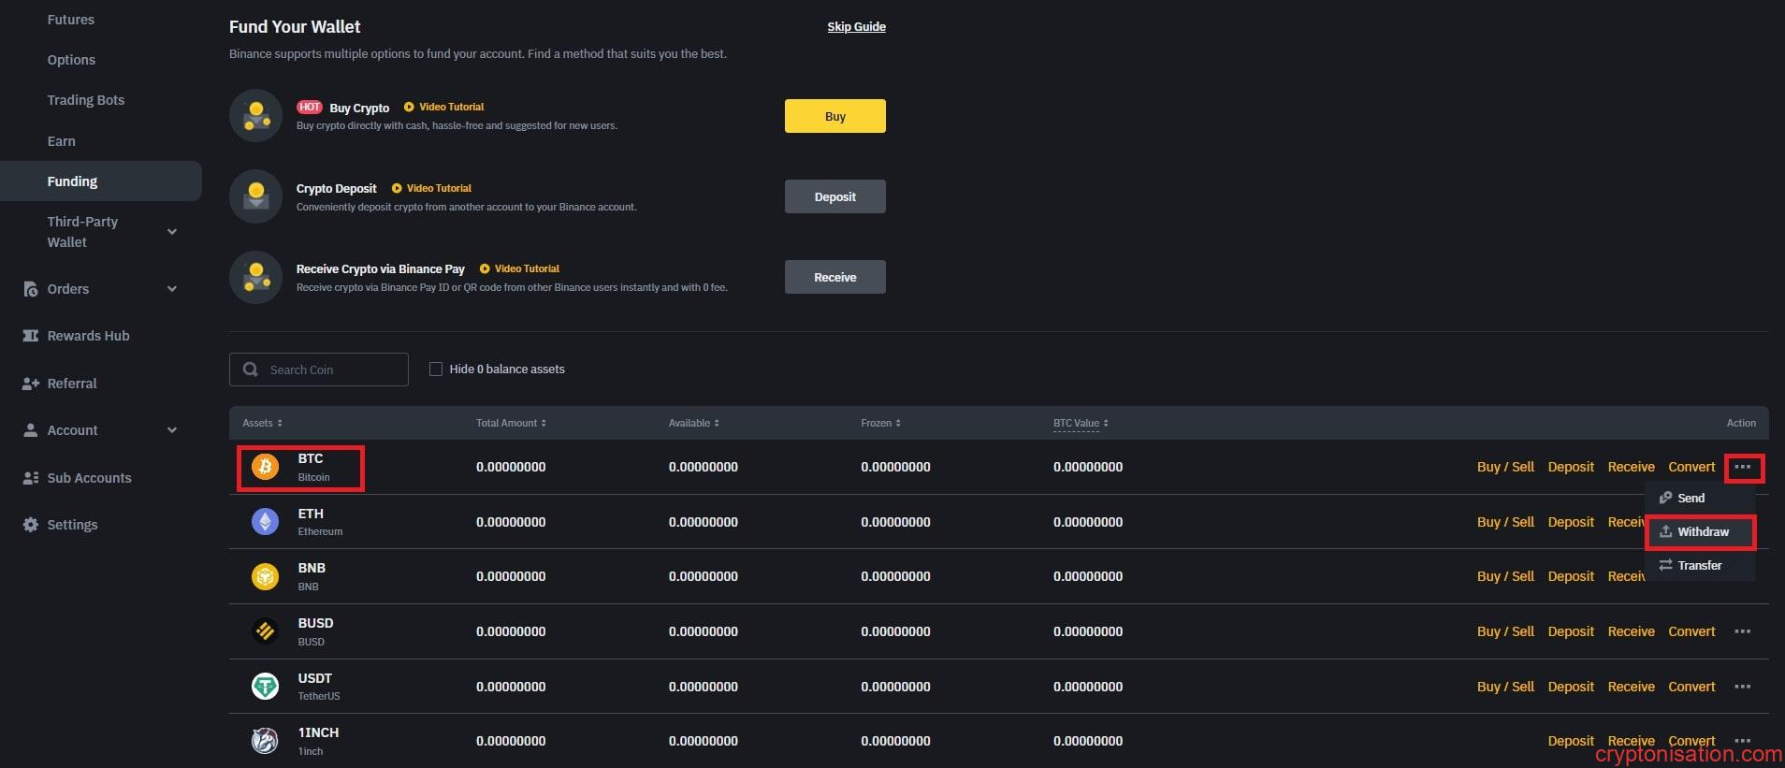Click the Settings gear icon in sidebar
Image resolution: width=1785 pixels, height=768 pixels.
(31, 525)
